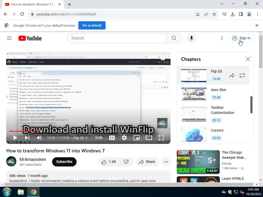Turn on closed captions
This screenshot has height=197, width=263.
coord(112,138)
